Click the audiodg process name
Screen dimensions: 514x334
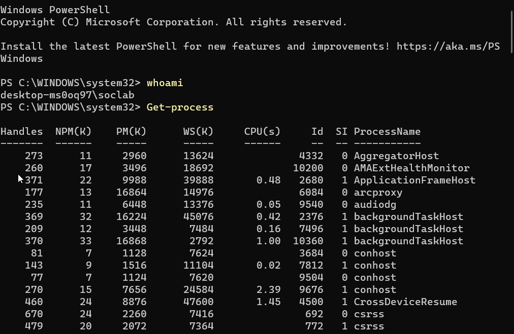click(x=375, y=204)
